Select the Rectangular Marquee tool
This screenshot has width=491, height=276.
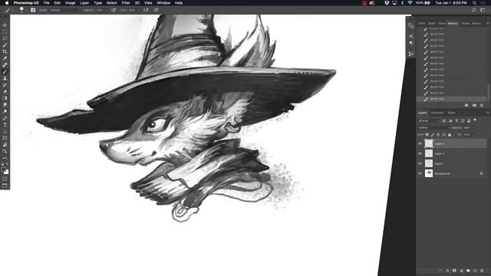(5, 31)
